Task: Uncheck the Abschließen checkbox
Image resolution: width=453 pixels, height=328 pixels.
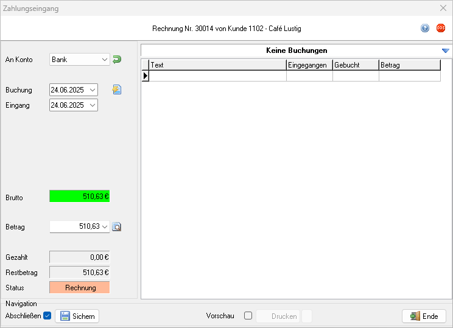Action: 47,316
